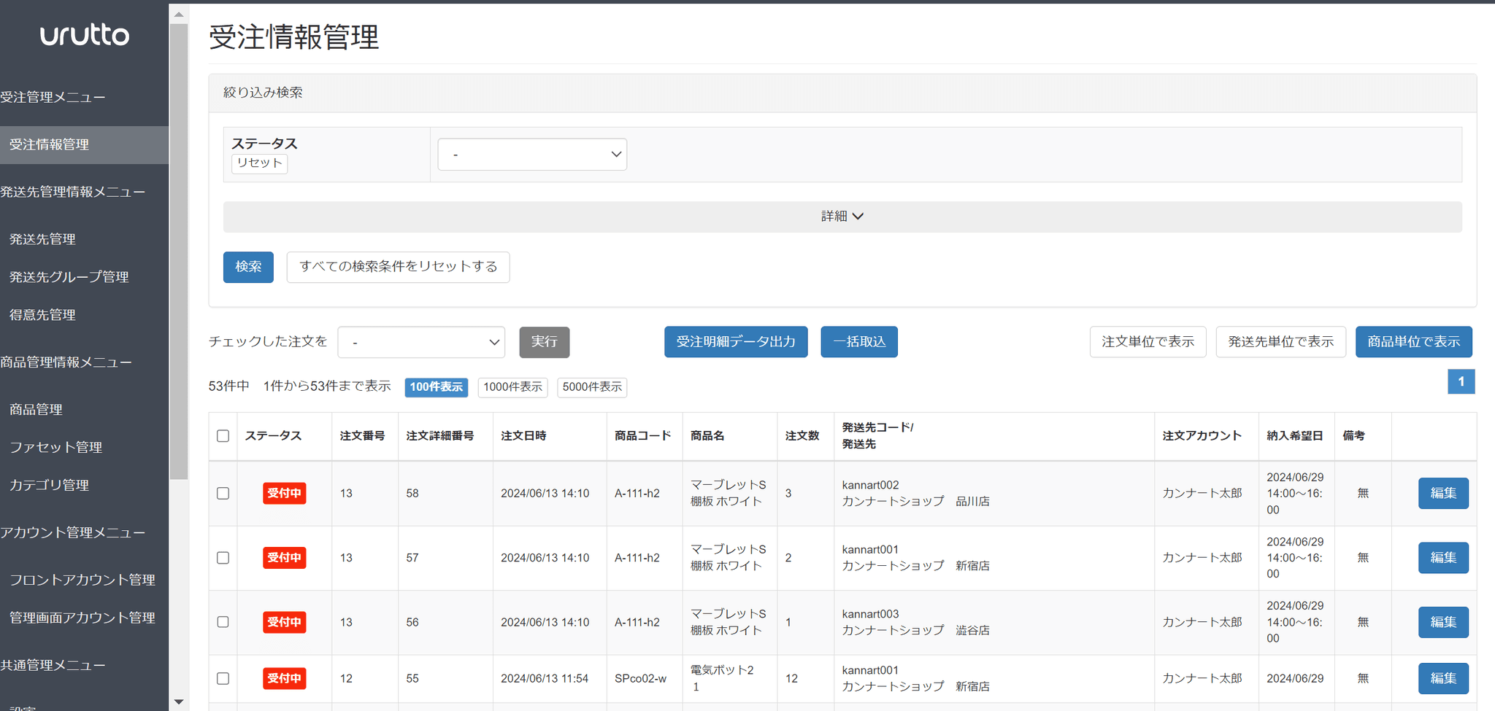Open 商品管理 in the sidebar
Image resolution: width=1495 pixels, height=711 pixels.
[x=36, y=410]
